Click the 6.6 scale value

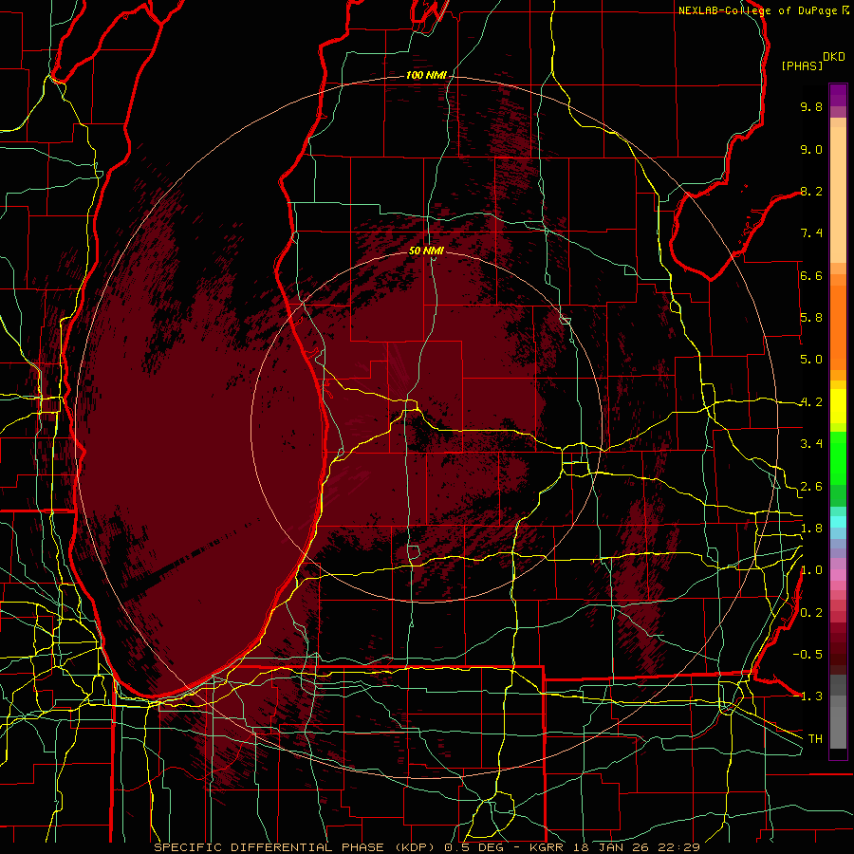811,275
